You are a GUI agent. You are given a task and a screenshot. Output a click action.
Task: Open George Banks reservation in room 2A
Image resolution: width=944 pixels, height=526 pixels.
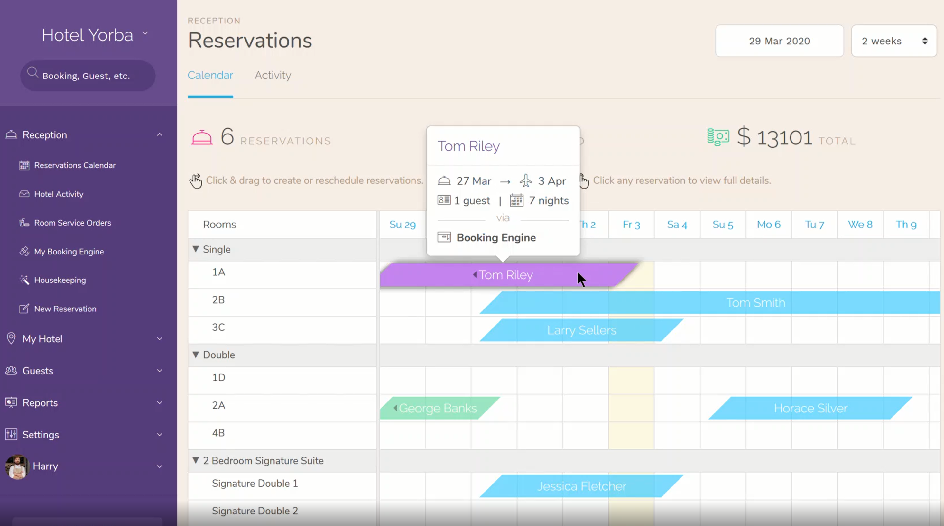tap(440, 408)
